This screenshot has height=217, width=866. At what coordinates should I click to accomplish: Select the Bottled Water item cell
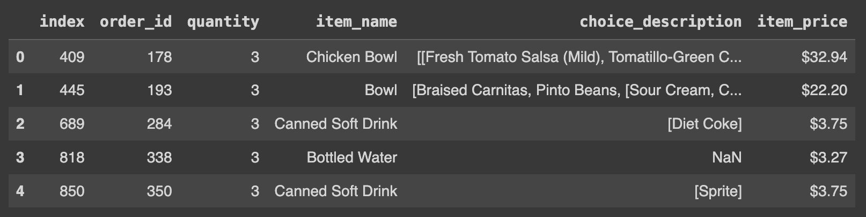(x=351, y=157)
